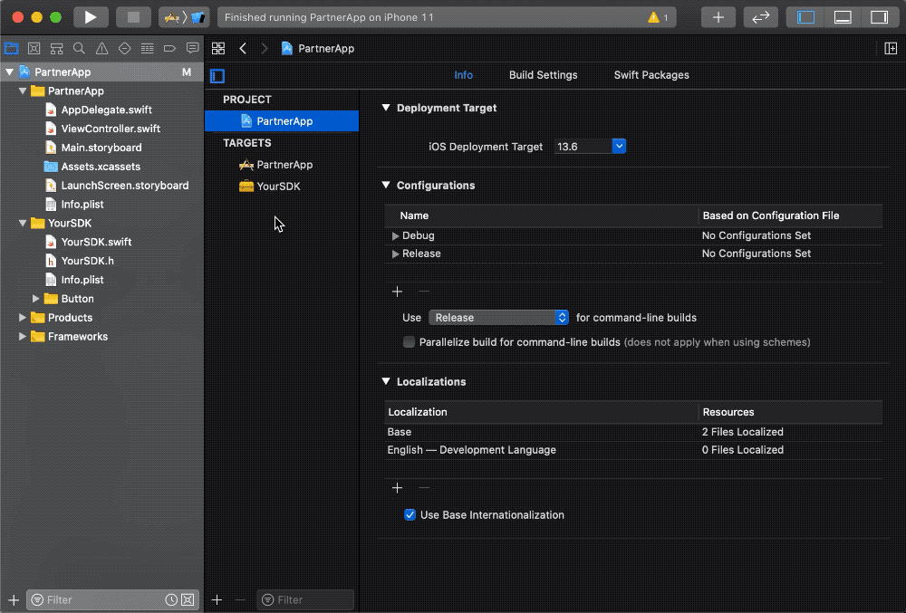Open the Debug navigator
The image size is (906, 613).
pyautogui.click(x=147, y=48)
